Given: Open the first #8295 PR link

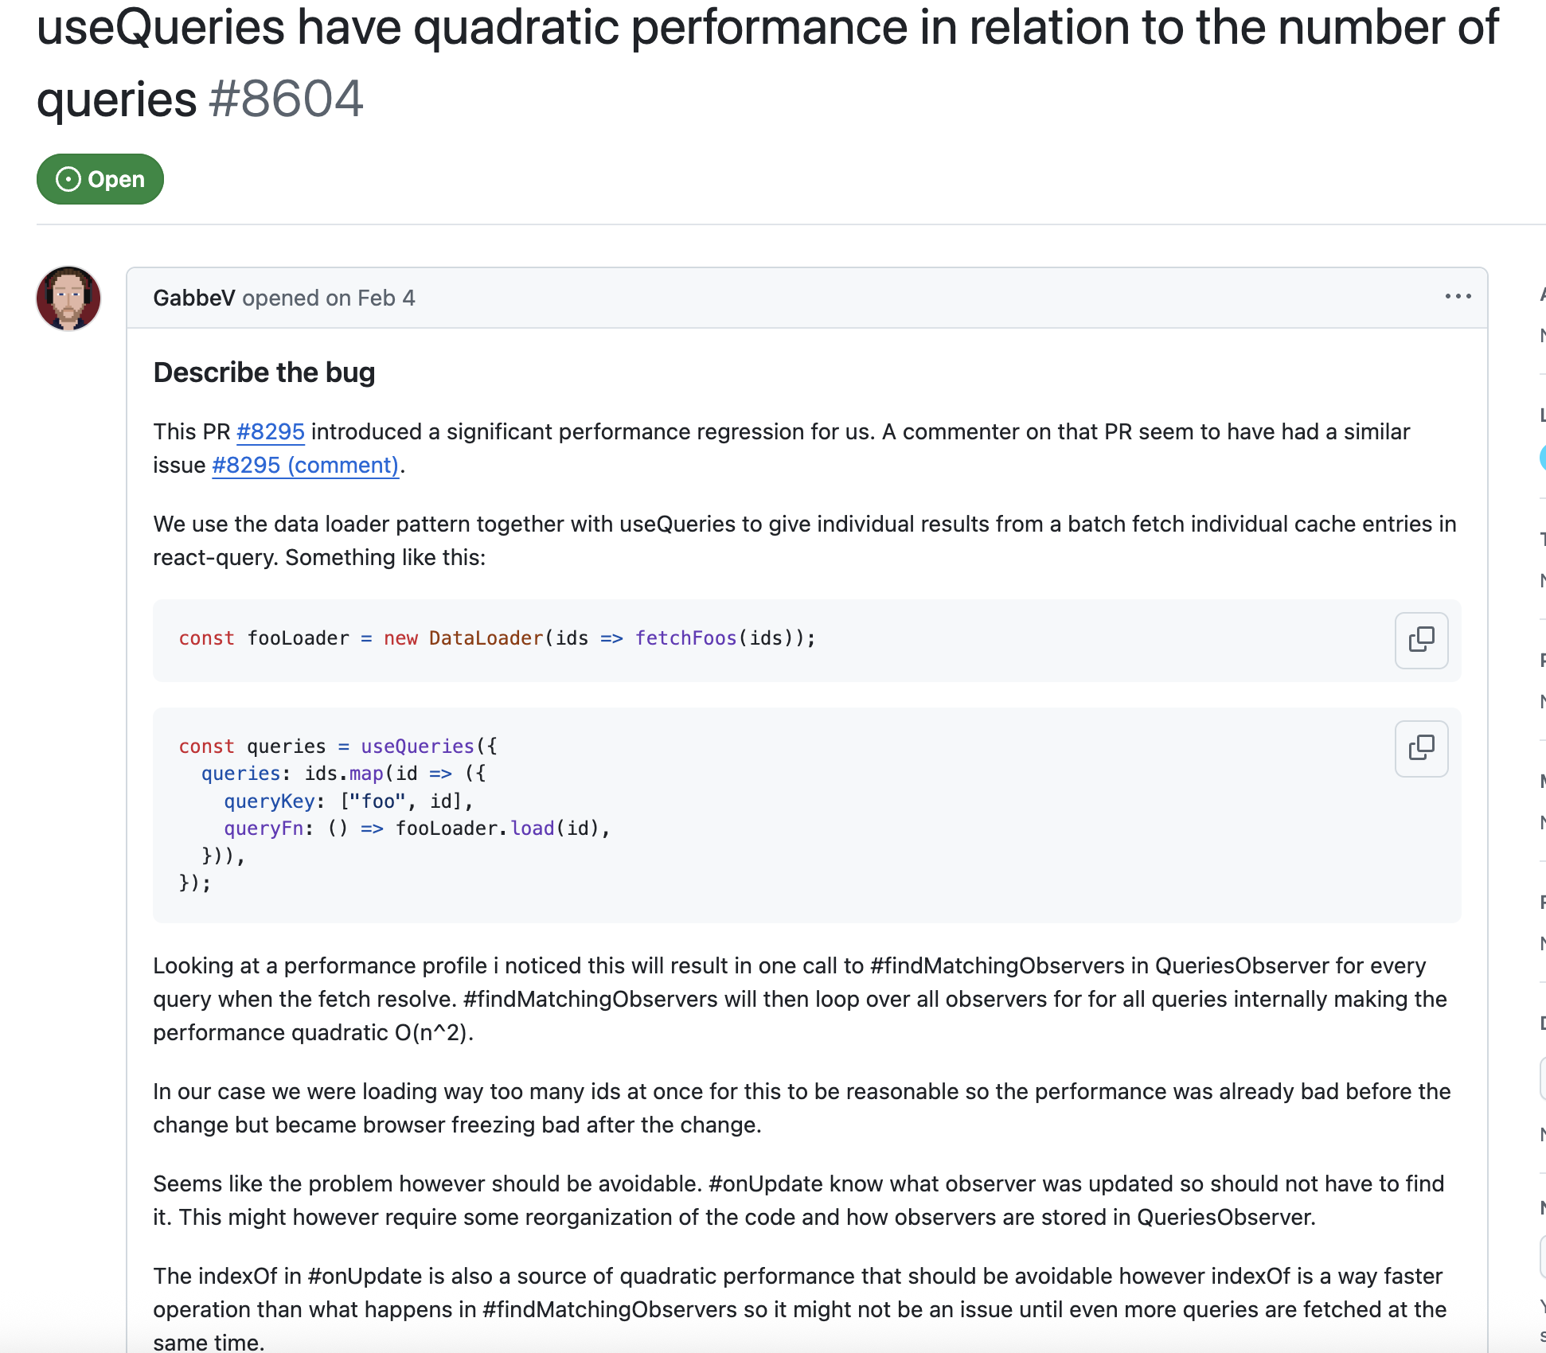Looking at the screenshot, I should [x=271, y=431].
